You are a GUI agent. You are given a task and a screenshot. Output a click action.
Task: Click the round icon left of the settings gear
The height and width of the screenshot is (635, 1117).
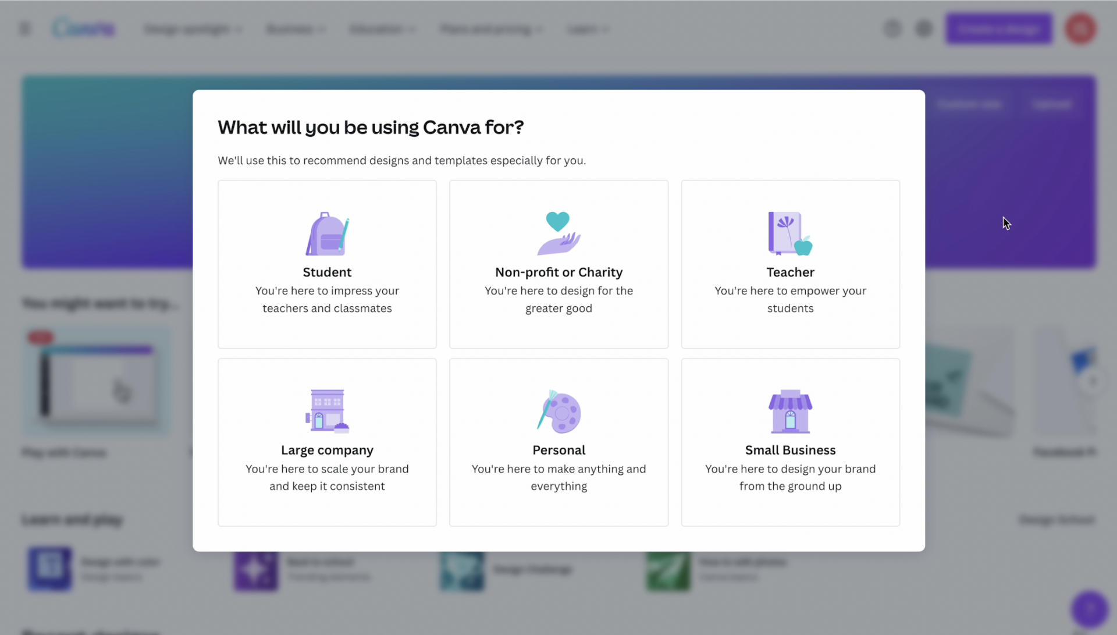(892, 29)
